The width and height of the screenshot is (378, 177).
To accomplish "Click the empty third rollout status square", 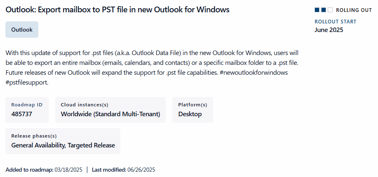I will tap(330, 10).
